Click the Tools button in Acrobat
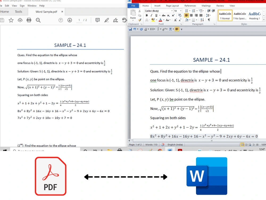Image resolution: width=266 pixels, height=200 pixels. pyautogui.click(x=19, y=11)
